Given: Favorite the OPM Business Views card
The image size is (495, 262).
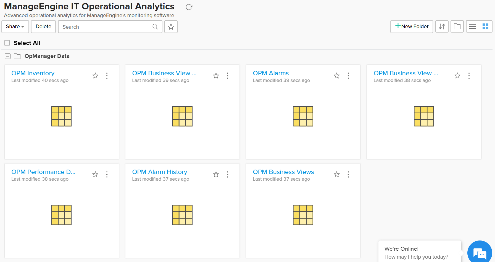Looking at the screenshot, I should click(337, 174).
